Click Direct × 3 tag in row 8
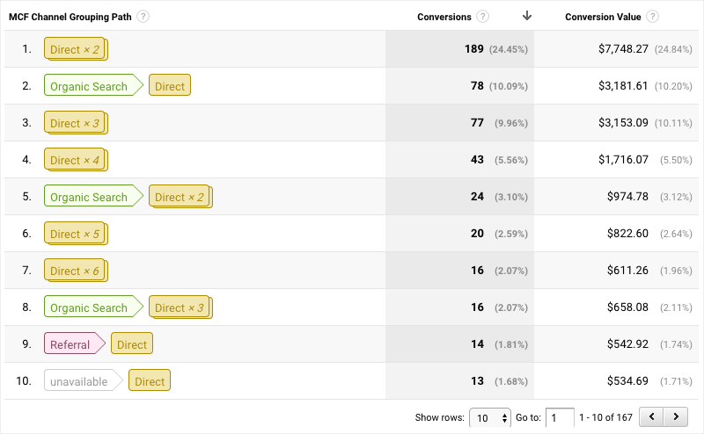This screenshot has width=704, height=434. (x=180, y=307)
